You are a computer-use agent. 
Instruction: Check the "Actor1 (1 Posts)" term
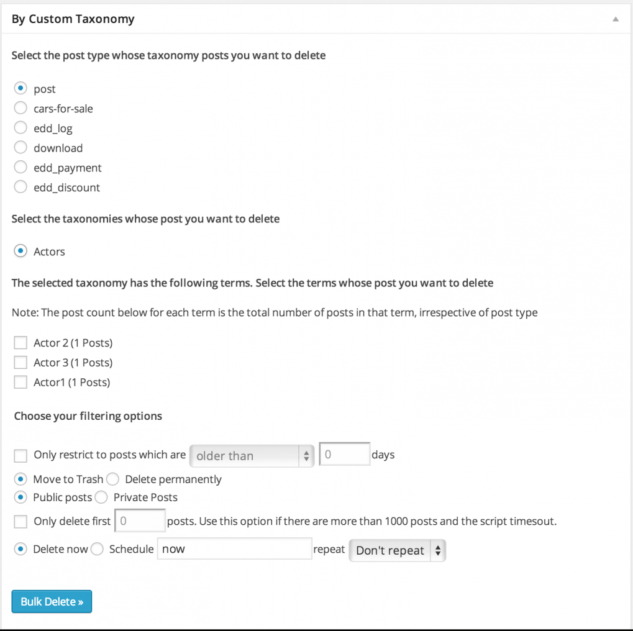point(20,382)
